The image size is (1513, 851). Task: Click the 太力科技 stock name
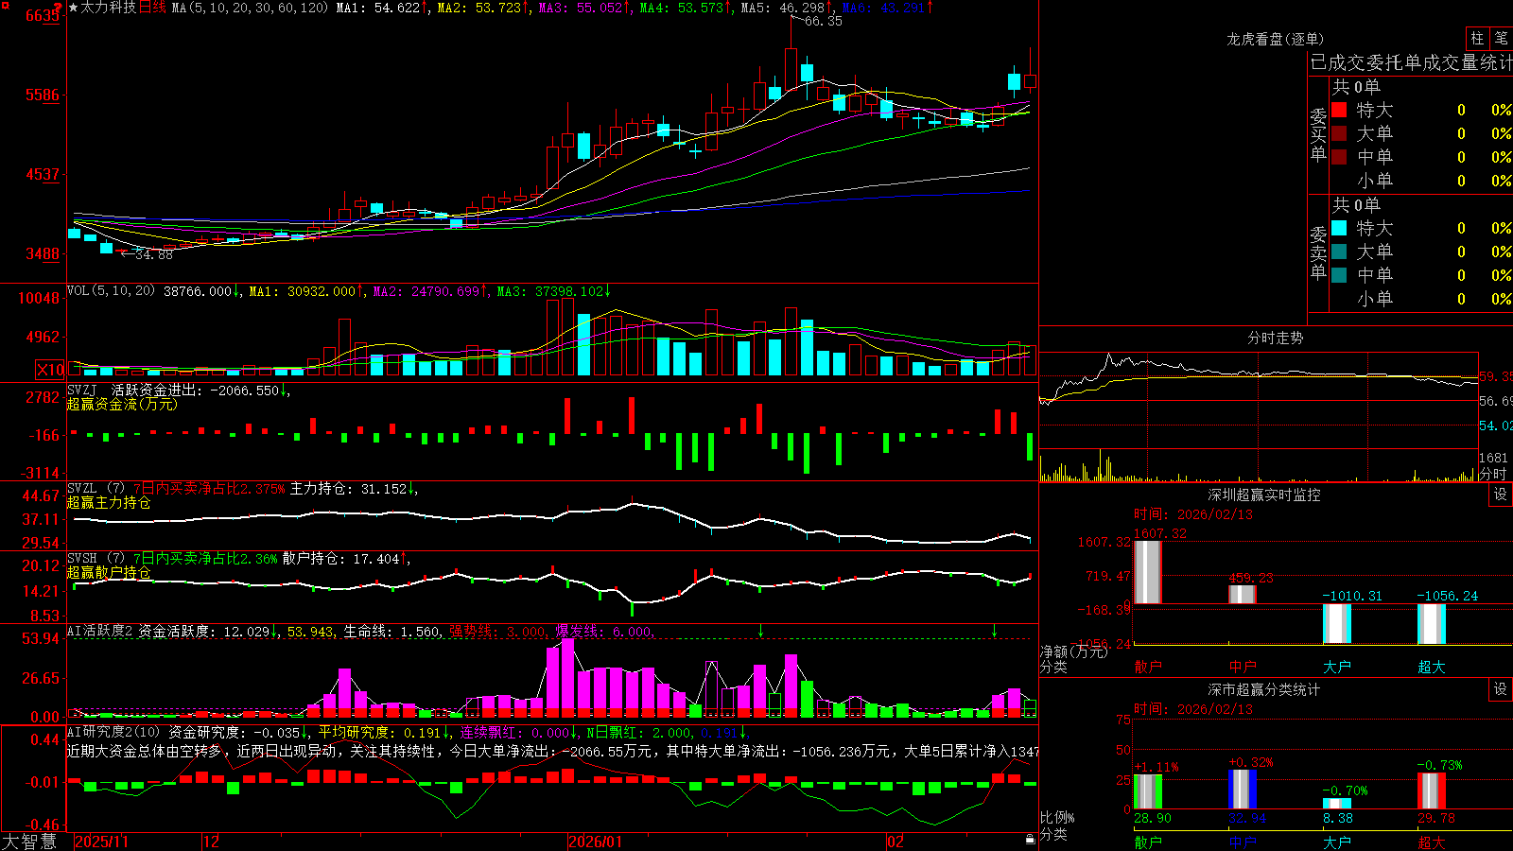(109, 8)
